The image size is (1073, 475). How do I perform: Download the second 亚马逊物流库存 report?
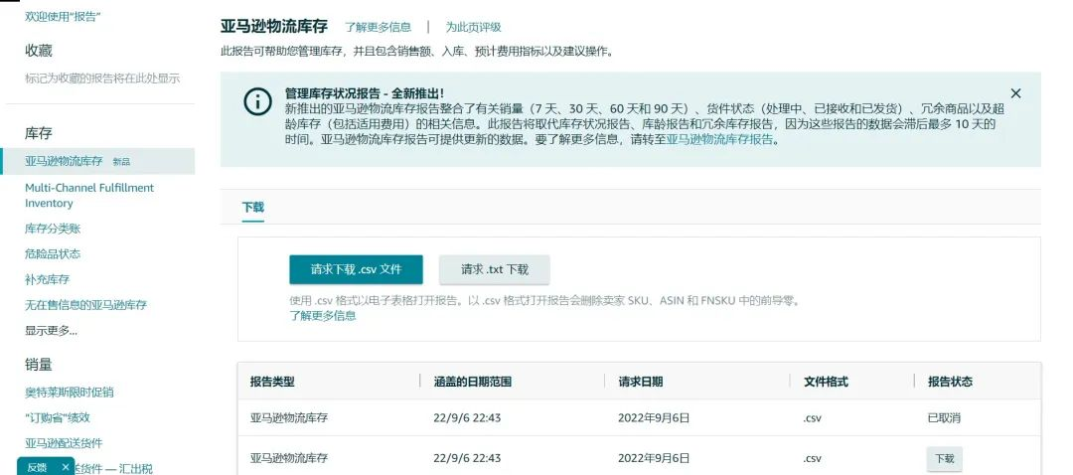[943, 458]
